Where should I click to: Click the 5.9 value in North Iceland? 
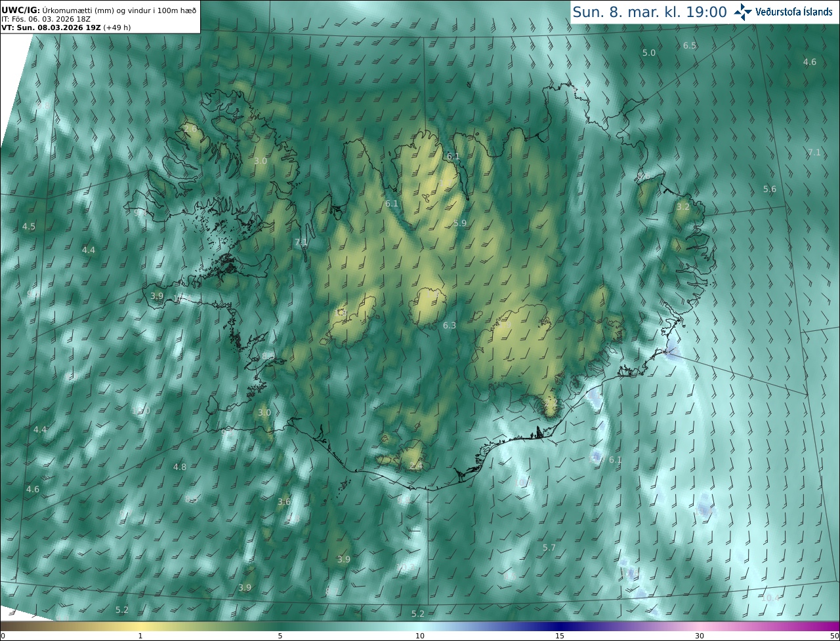click(460, 223)
